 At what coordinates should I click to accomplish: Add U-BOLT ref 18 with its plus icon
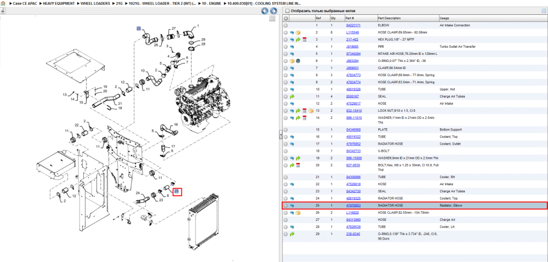tap(286, 151)
